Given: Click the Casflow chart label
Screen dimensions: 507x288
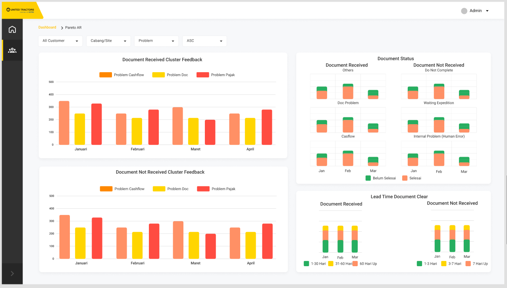Looking at the screenshot, I should [348, 136].
